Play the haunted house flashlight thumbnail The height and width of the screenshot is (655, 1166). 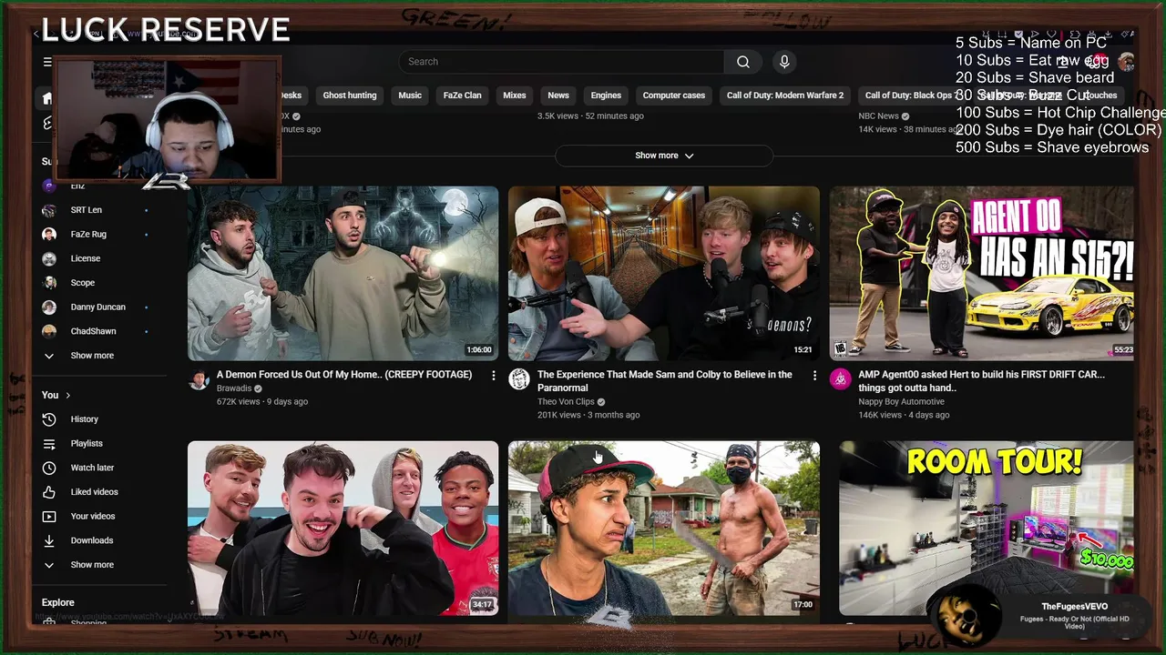click(343, 274)
